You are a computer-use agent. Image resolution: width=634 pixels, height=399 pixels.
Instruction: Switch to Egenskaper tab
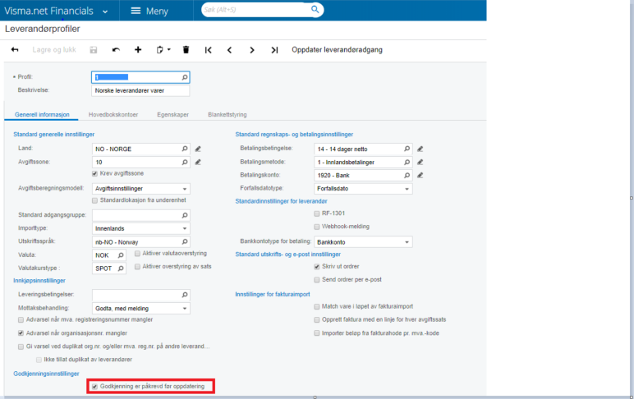(172, 115)
